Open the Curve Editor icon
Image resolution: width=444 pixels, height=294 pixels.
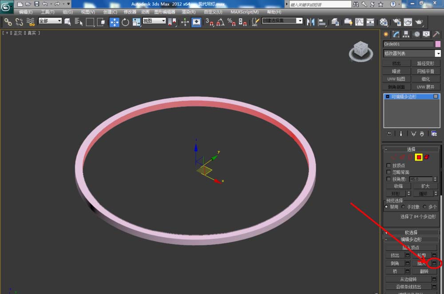pyautogui.click(x=359, y=22)
